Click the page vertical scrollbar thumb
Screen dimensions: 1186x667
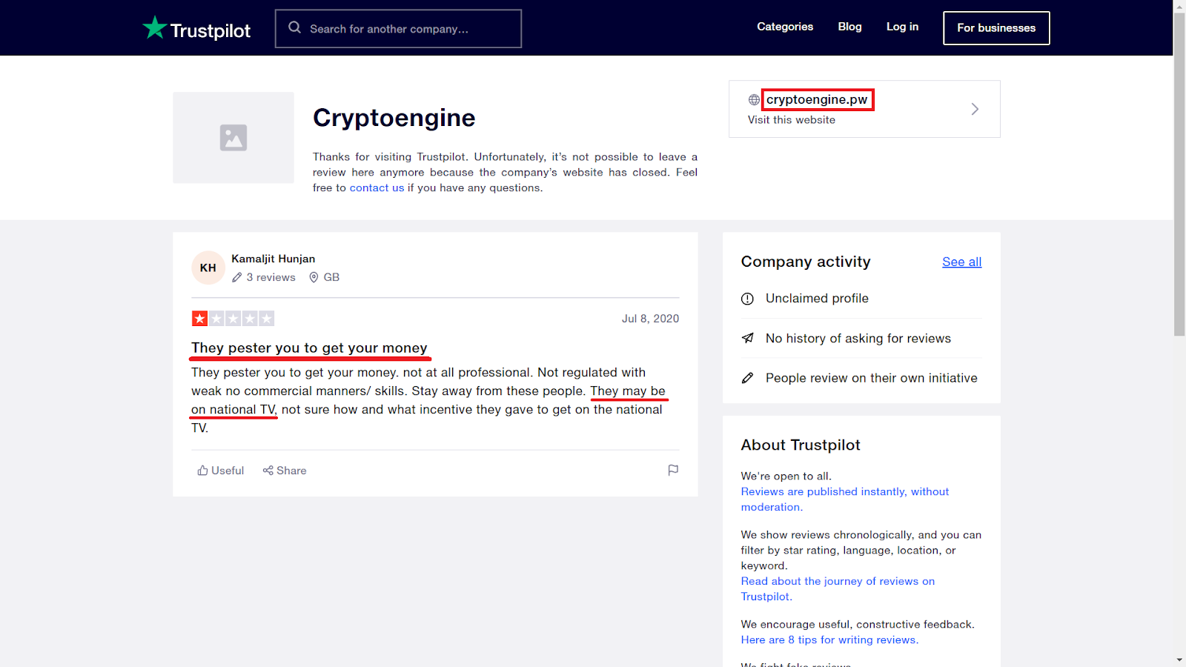(1179, 174)
